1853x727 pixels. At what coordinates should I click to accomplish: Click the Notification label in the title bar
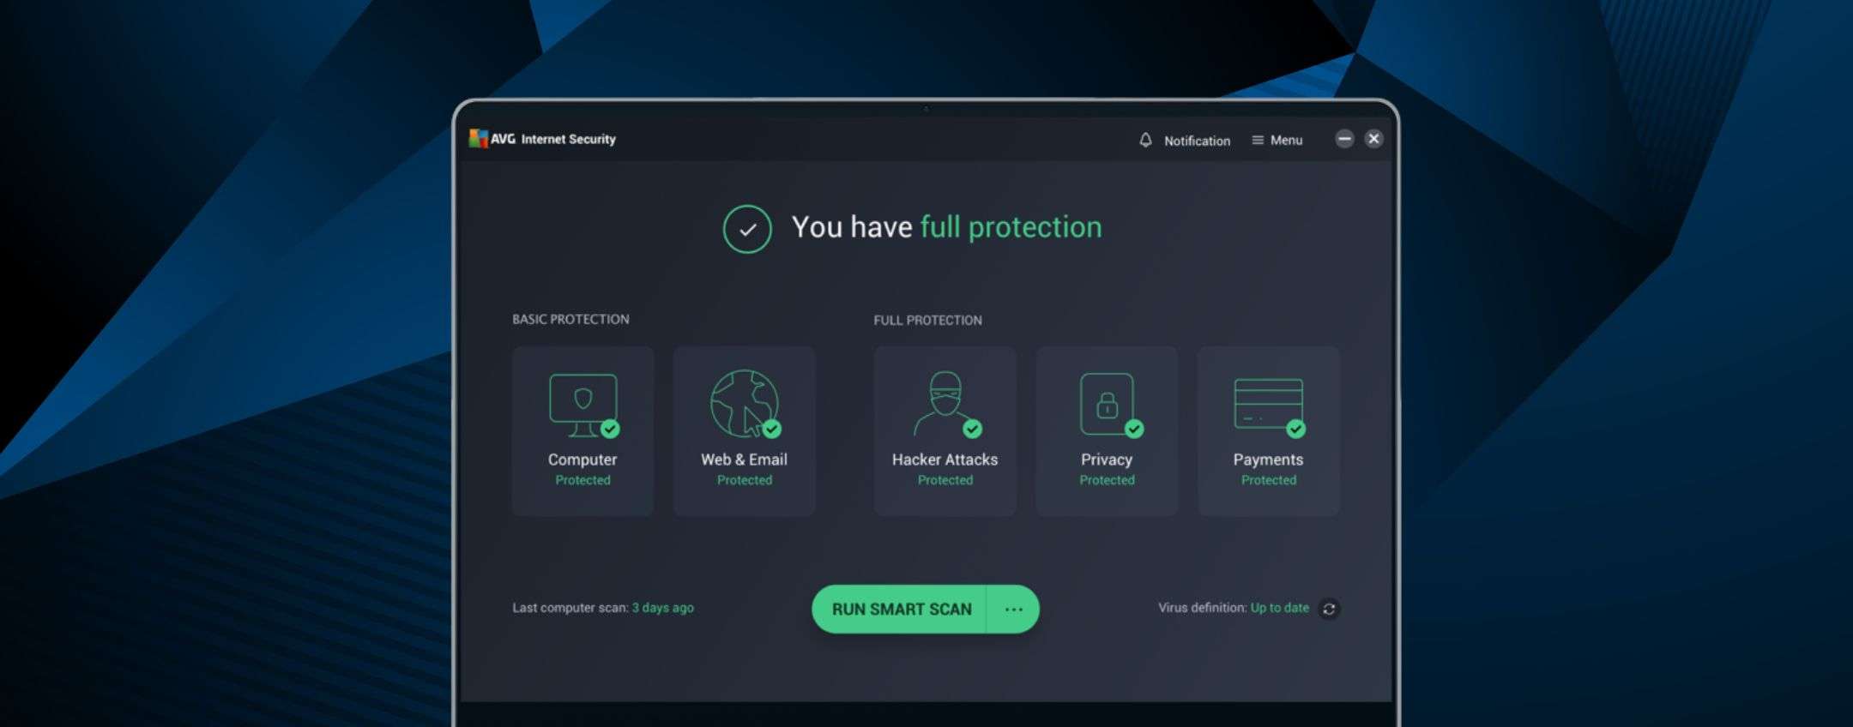(x=1197, y=141)
